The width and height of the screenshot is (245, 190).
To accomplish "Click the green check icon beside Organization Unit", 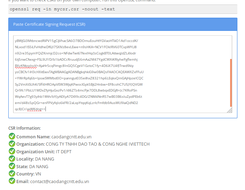I will [x=12, y=151].
